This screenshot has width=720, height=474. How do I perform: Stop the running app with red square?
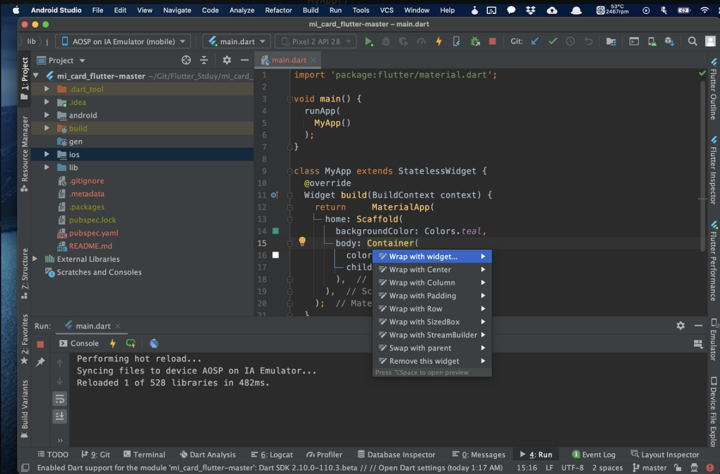click(x=492, y=41)
